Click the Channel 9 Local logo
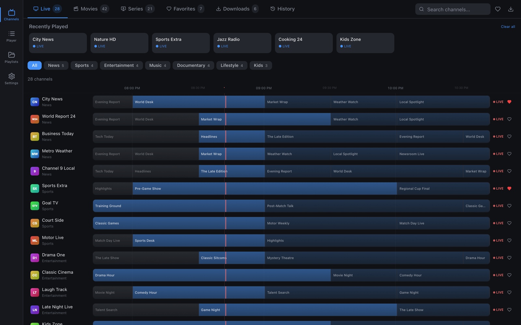The image size is (521, 325). (x=35, y=171)
